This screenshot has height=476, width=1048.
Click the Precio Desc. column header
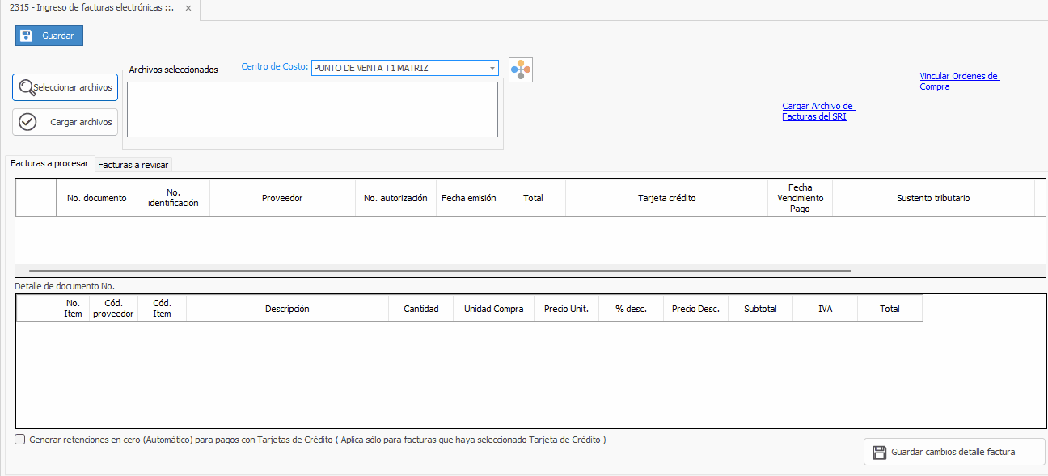pyautogui.click(x=695, y=309)
